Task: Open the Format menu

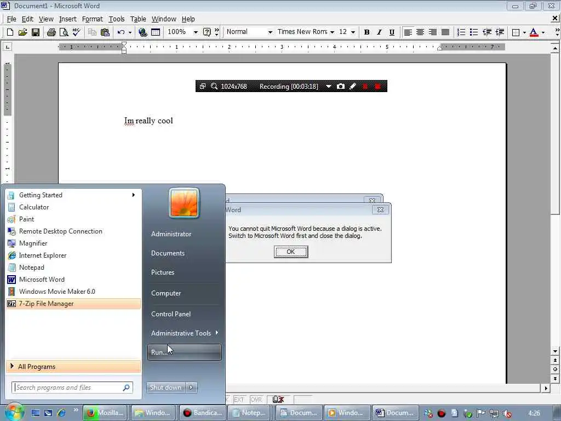Action: pyautogui.click(x=92, y=19)
